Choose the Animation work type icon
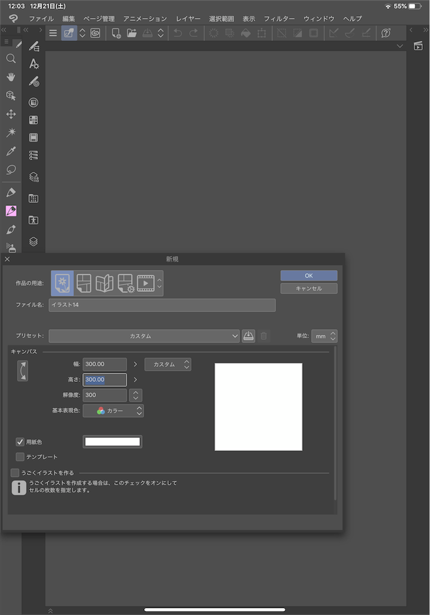The height and width of the screenshot is (615, 430). 145,283
